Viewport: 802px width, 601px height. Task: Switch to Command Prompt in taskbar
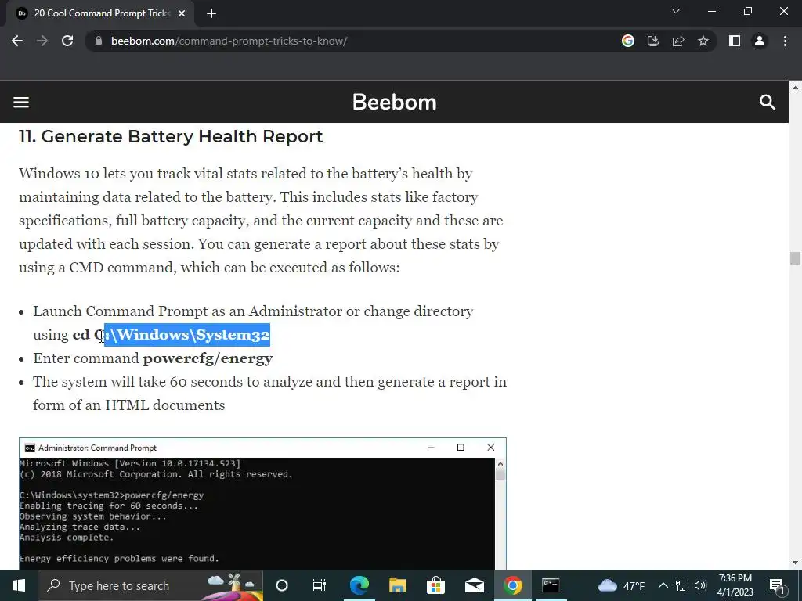[x=551, y=585]
